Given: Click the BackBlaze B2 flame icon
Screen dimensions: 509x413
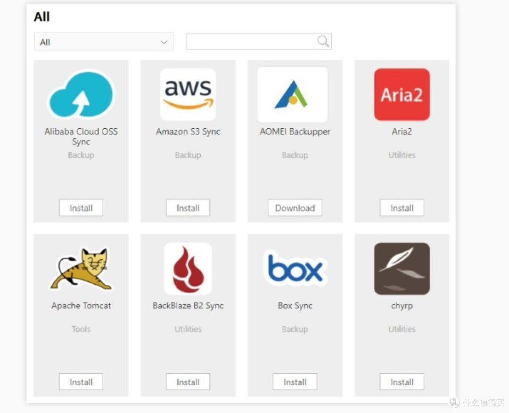Looking at the screenshot, I should [188, 269].
